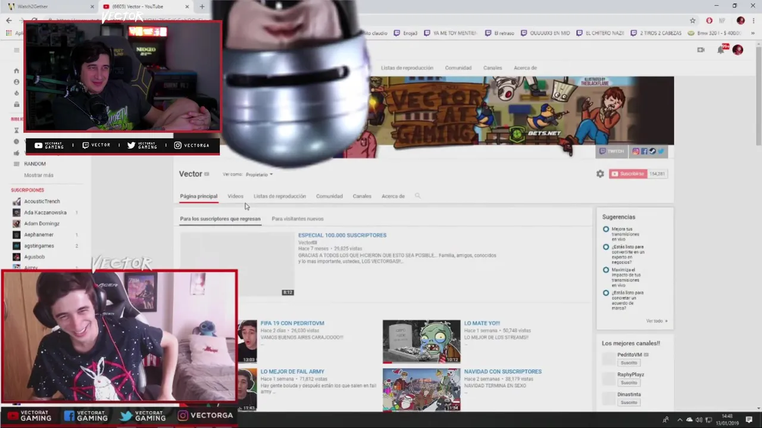
Task: Switch to lower 'Videos' channel tab
Action: tap(235, 196)
